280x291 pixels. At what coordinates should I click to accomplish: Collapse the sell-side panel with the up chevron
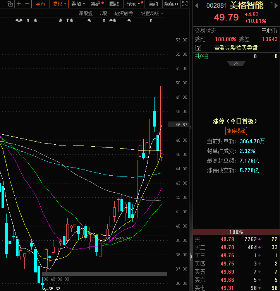(x=236, y=63)
